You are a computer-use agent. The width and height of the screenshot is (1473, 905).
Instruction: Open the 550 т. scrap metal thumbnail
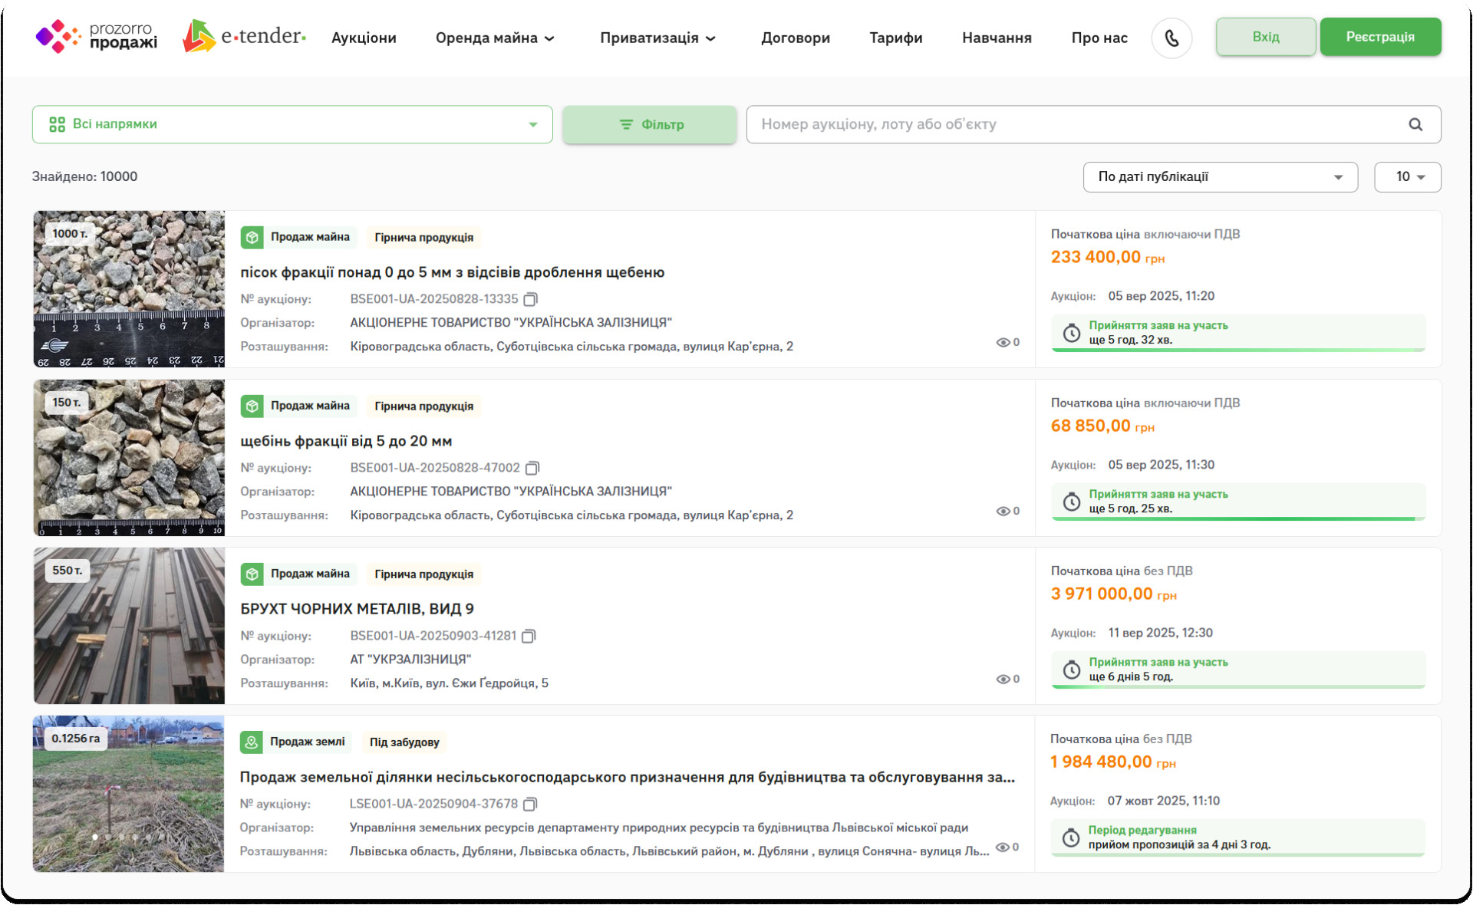coord(129,626)
